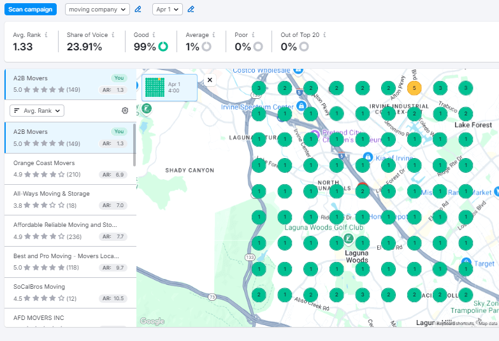The width and height of the screenshot is (499, 341).
Task: Show info for Share of Voice metric
Action: pos(113,34)
